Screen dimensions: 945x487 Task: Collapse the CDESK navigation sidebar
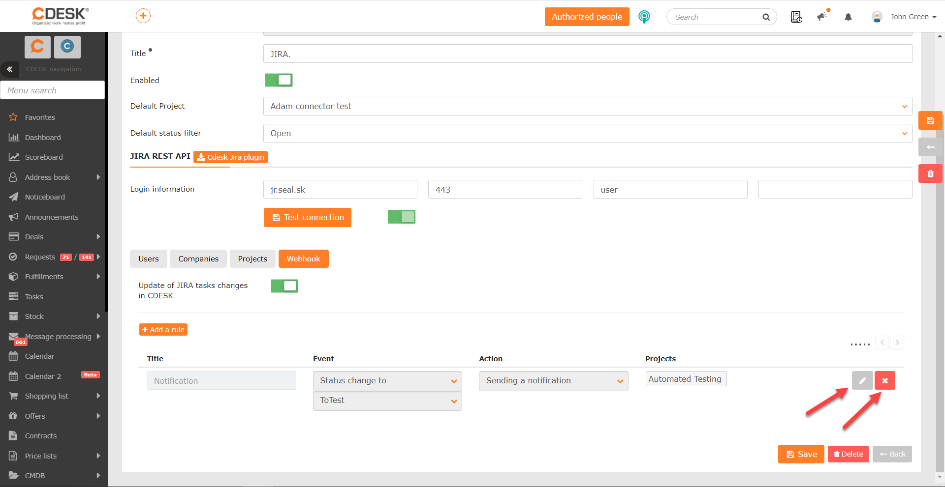9,69
